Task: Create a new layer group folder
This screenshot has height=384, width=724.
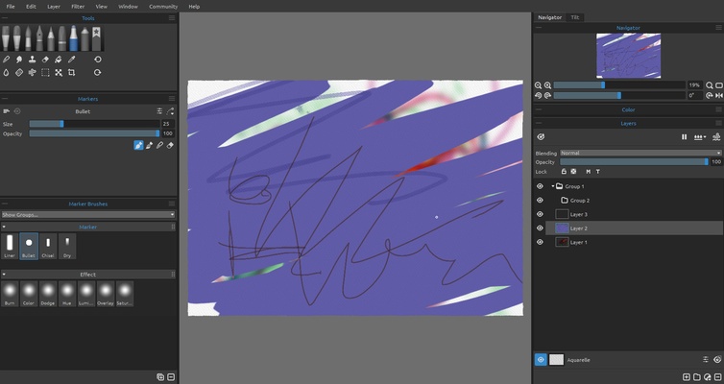Action: point(697,377)
